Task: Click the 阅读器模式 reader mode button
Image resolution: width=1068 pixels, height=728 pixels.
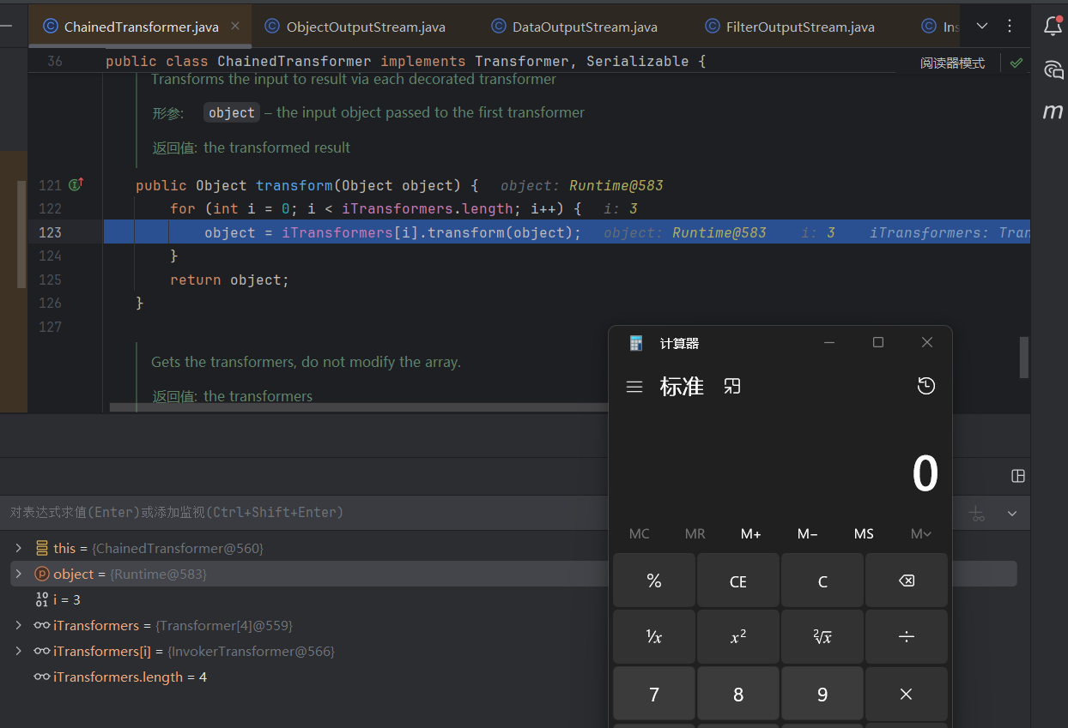Action: click(952, 63)
